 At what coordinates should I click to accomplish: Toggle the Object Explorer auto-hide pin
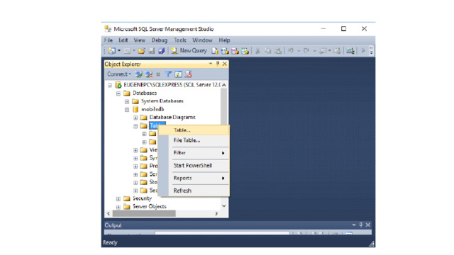tap(218, 64)
